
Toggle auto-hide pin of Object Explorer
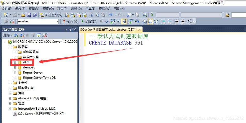pos(70,29)
